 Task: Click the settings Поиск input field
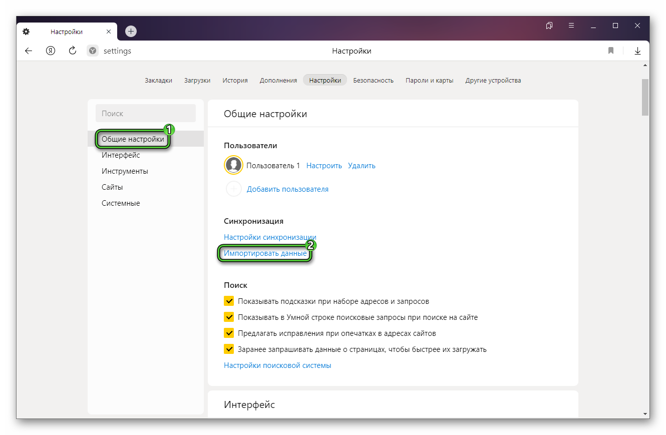click(x=145, y=114)
